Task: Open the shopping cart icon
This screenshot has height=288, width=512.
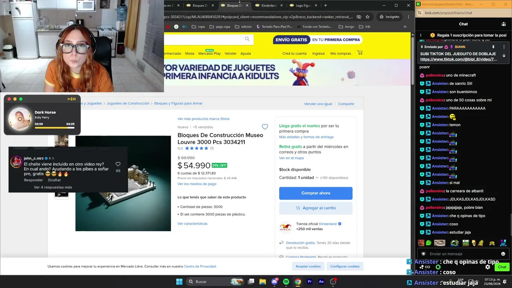Action: click(x=360, y=53)
